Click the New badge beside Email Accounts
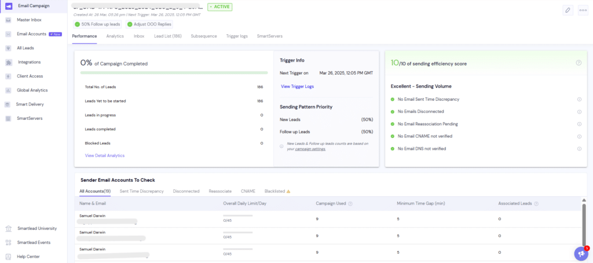Viewport: 593px width, 263px height. point(55,34)
